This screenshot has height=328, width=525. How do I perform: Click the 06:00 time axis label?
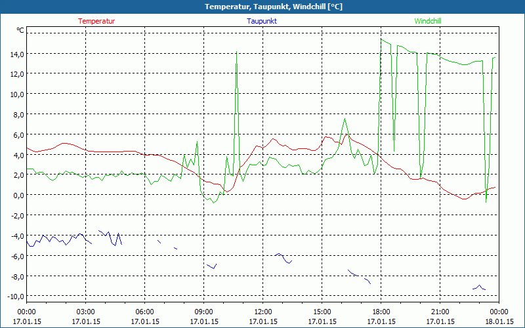(144, 312)
